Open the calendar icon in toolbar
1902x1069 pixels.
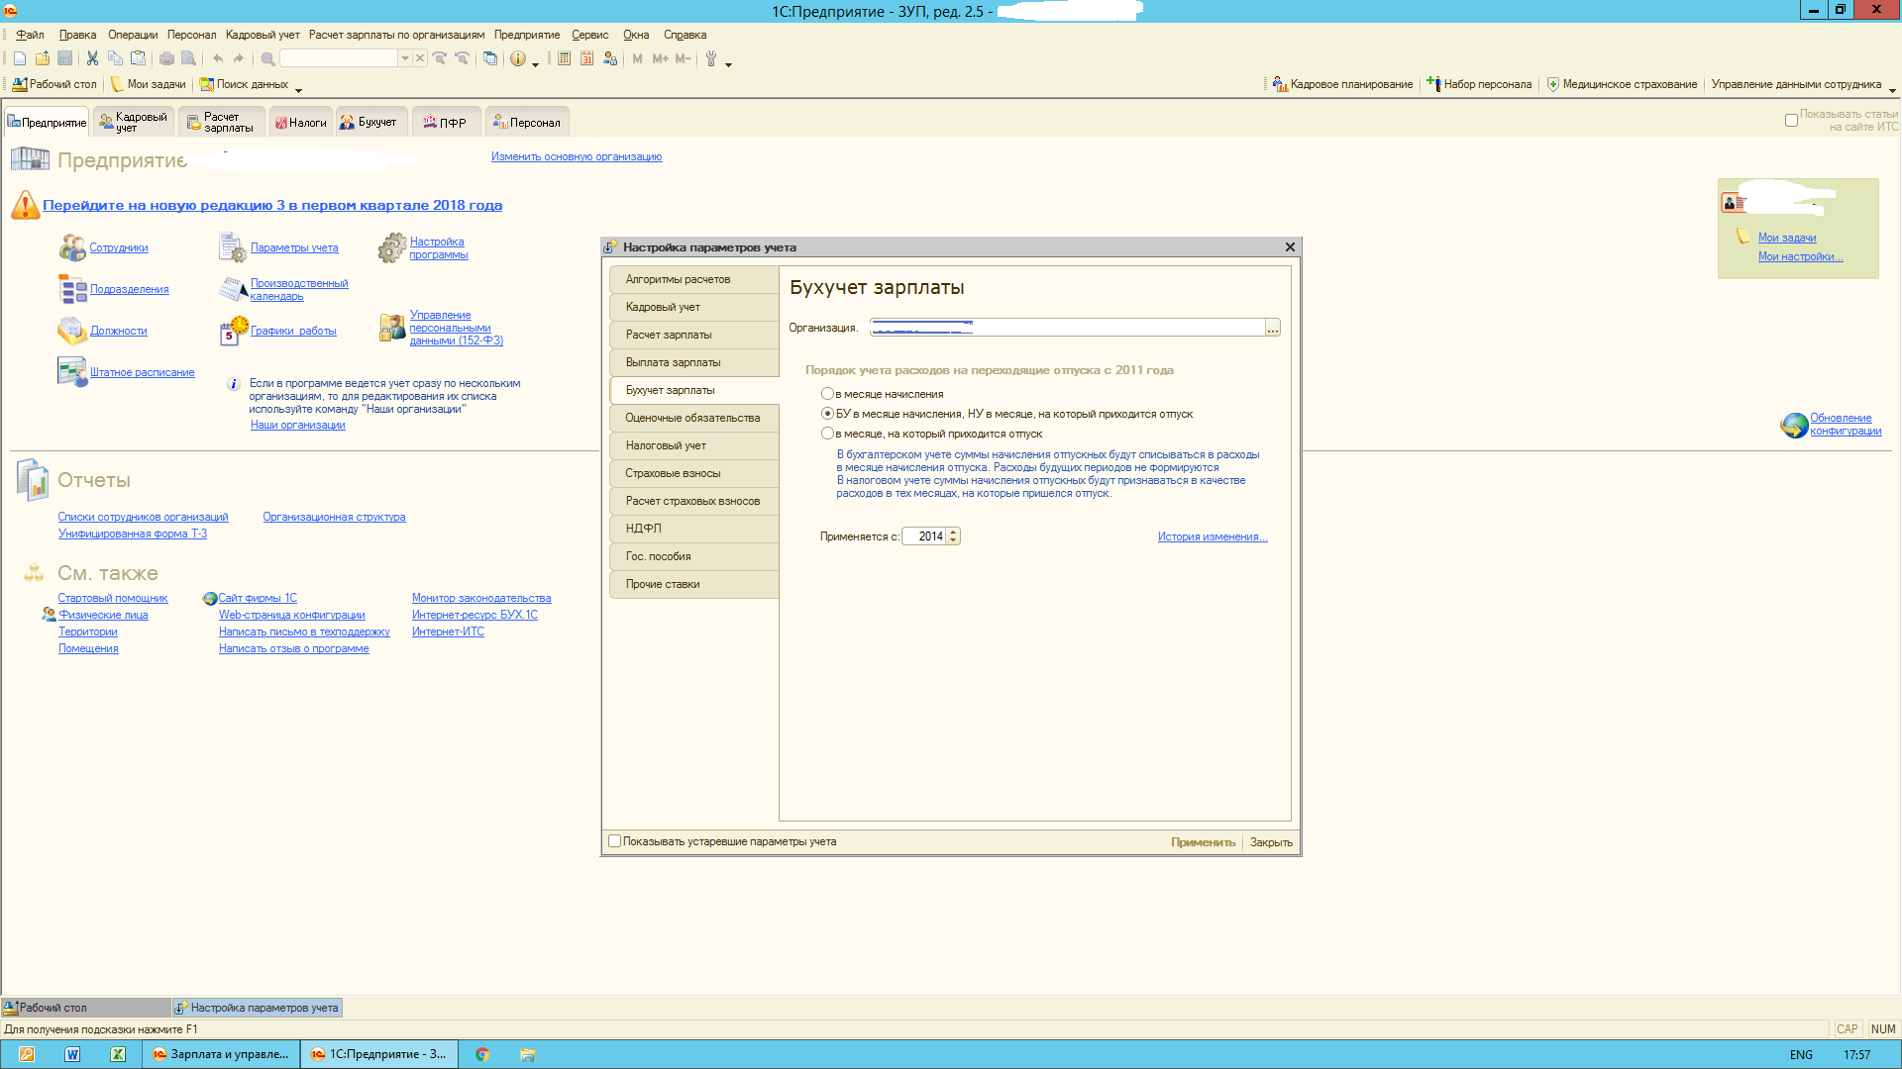point(586,59)
